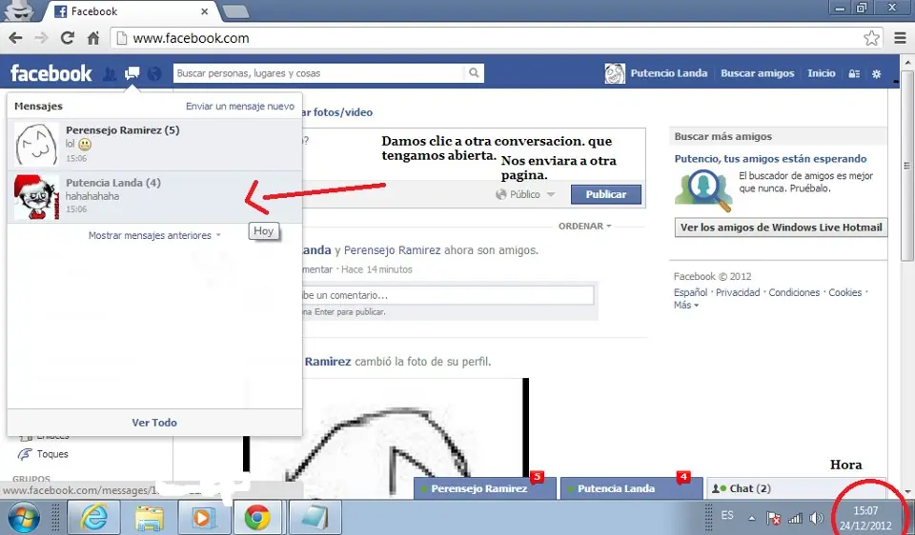Switch to Google Chrome on taskbar
The height and width of the screenshot is (535, 915).
point(257,518)
